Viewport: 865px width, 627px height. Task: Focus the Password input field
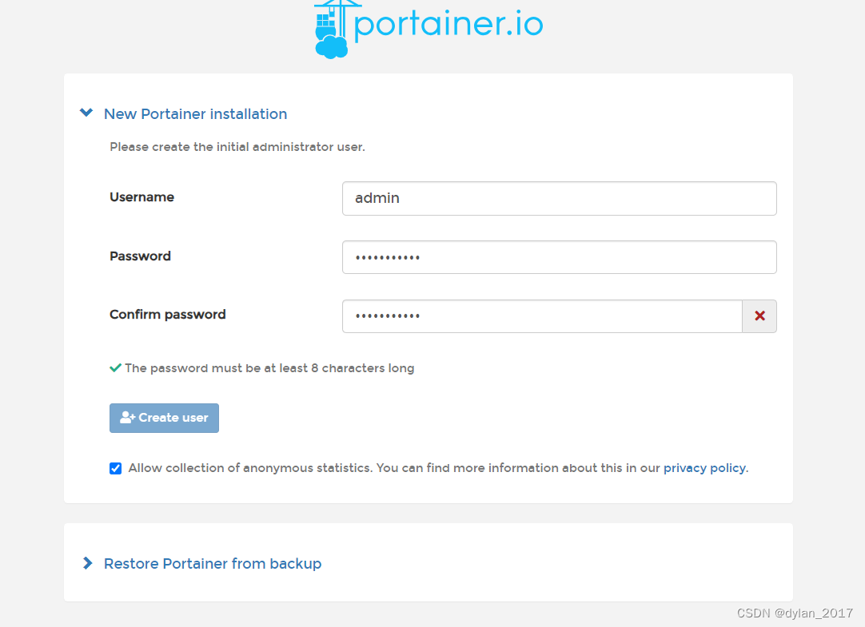click(559, 257)
